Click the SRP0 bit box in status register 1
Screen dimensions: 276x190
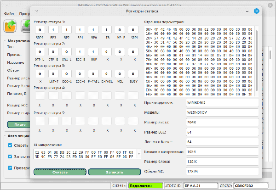point(40,30)
